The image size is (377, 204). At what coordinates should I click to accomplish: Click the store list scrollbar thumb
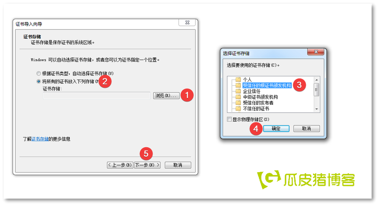click(317, 90)
